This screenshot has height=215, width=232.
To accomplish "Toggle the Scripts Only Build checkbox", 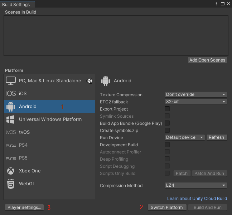I will pyautogui.click(x=167, y=173).
